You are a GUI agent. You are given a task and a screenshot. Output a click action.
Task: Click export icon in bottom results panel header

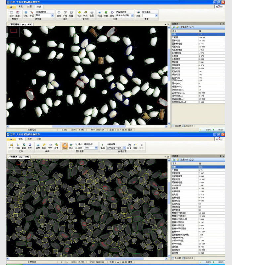(173, 160)
